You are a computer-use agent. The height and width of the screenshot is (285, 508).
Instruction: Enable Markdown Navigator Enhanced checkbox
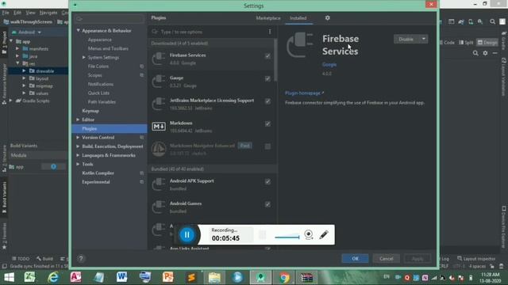(x=267, y=146)
